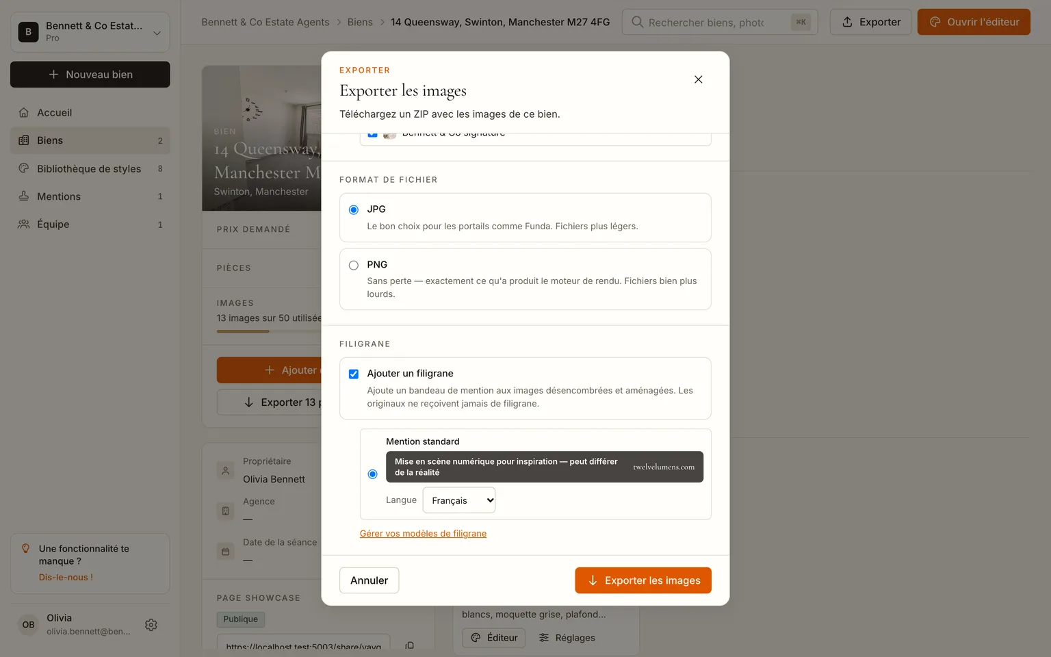Click the Propriétaire person icon
1051x657 pixels.
coord(225,471)
